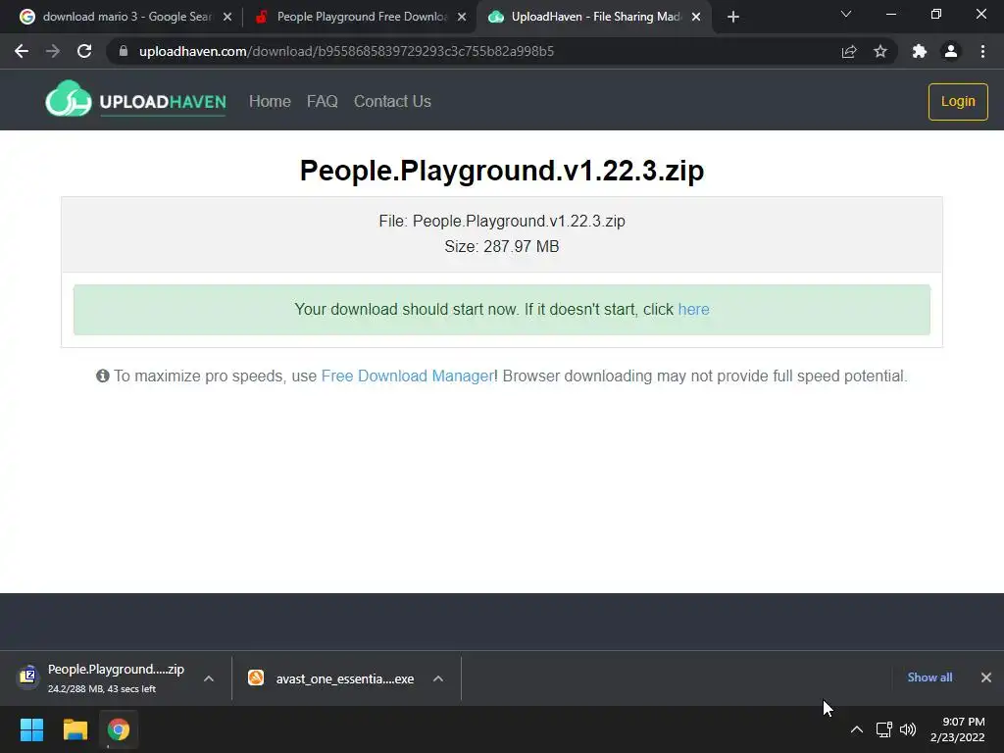Image resolution: width=1004 pixels, height=753 pixels.
Task: Close the downloads bar
Action: 986,678
